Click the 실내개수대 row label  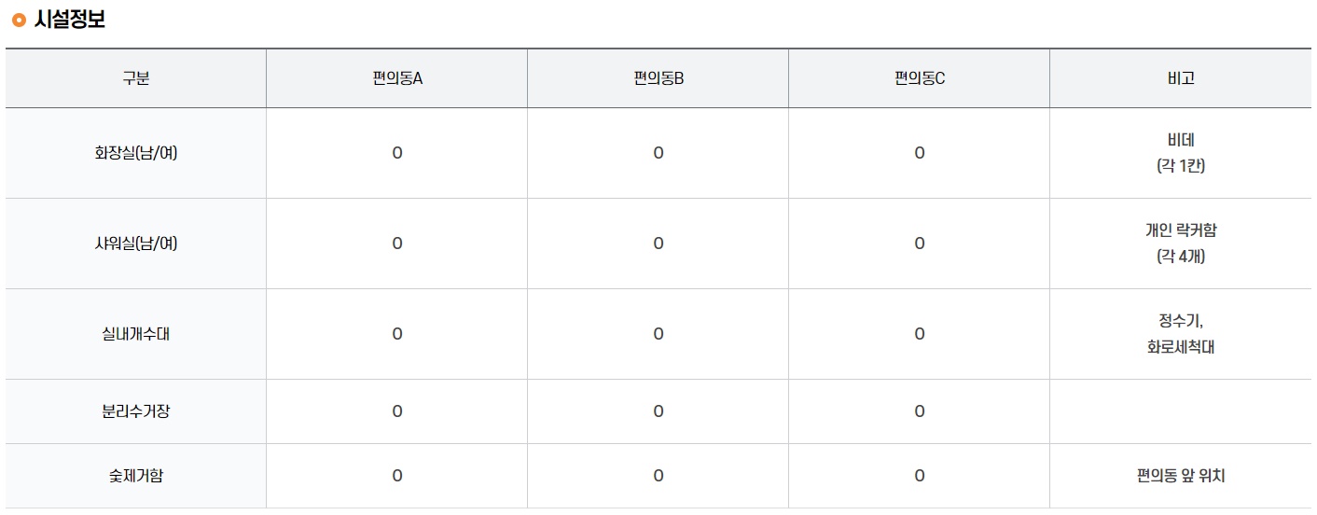click(136, 334)
